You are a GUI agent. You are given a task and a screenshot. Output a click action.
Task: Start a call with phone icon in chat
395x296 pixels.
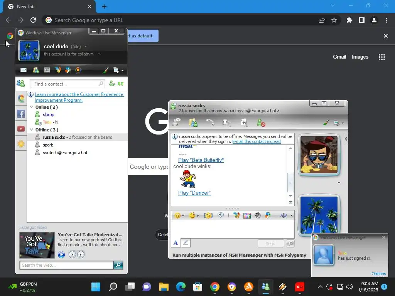click(x=210, y=123)
